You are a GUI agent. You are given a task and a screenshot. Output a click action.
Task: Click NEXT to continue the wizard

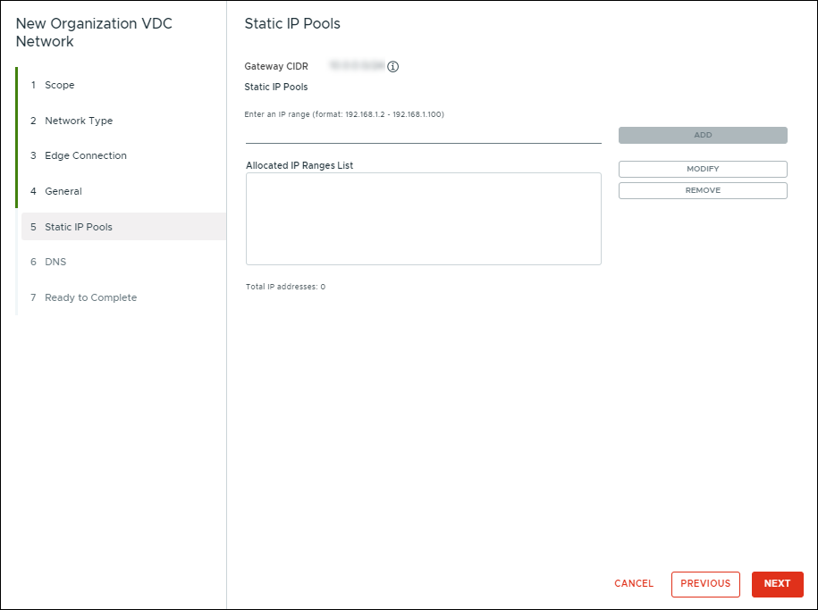coord(776,584)
